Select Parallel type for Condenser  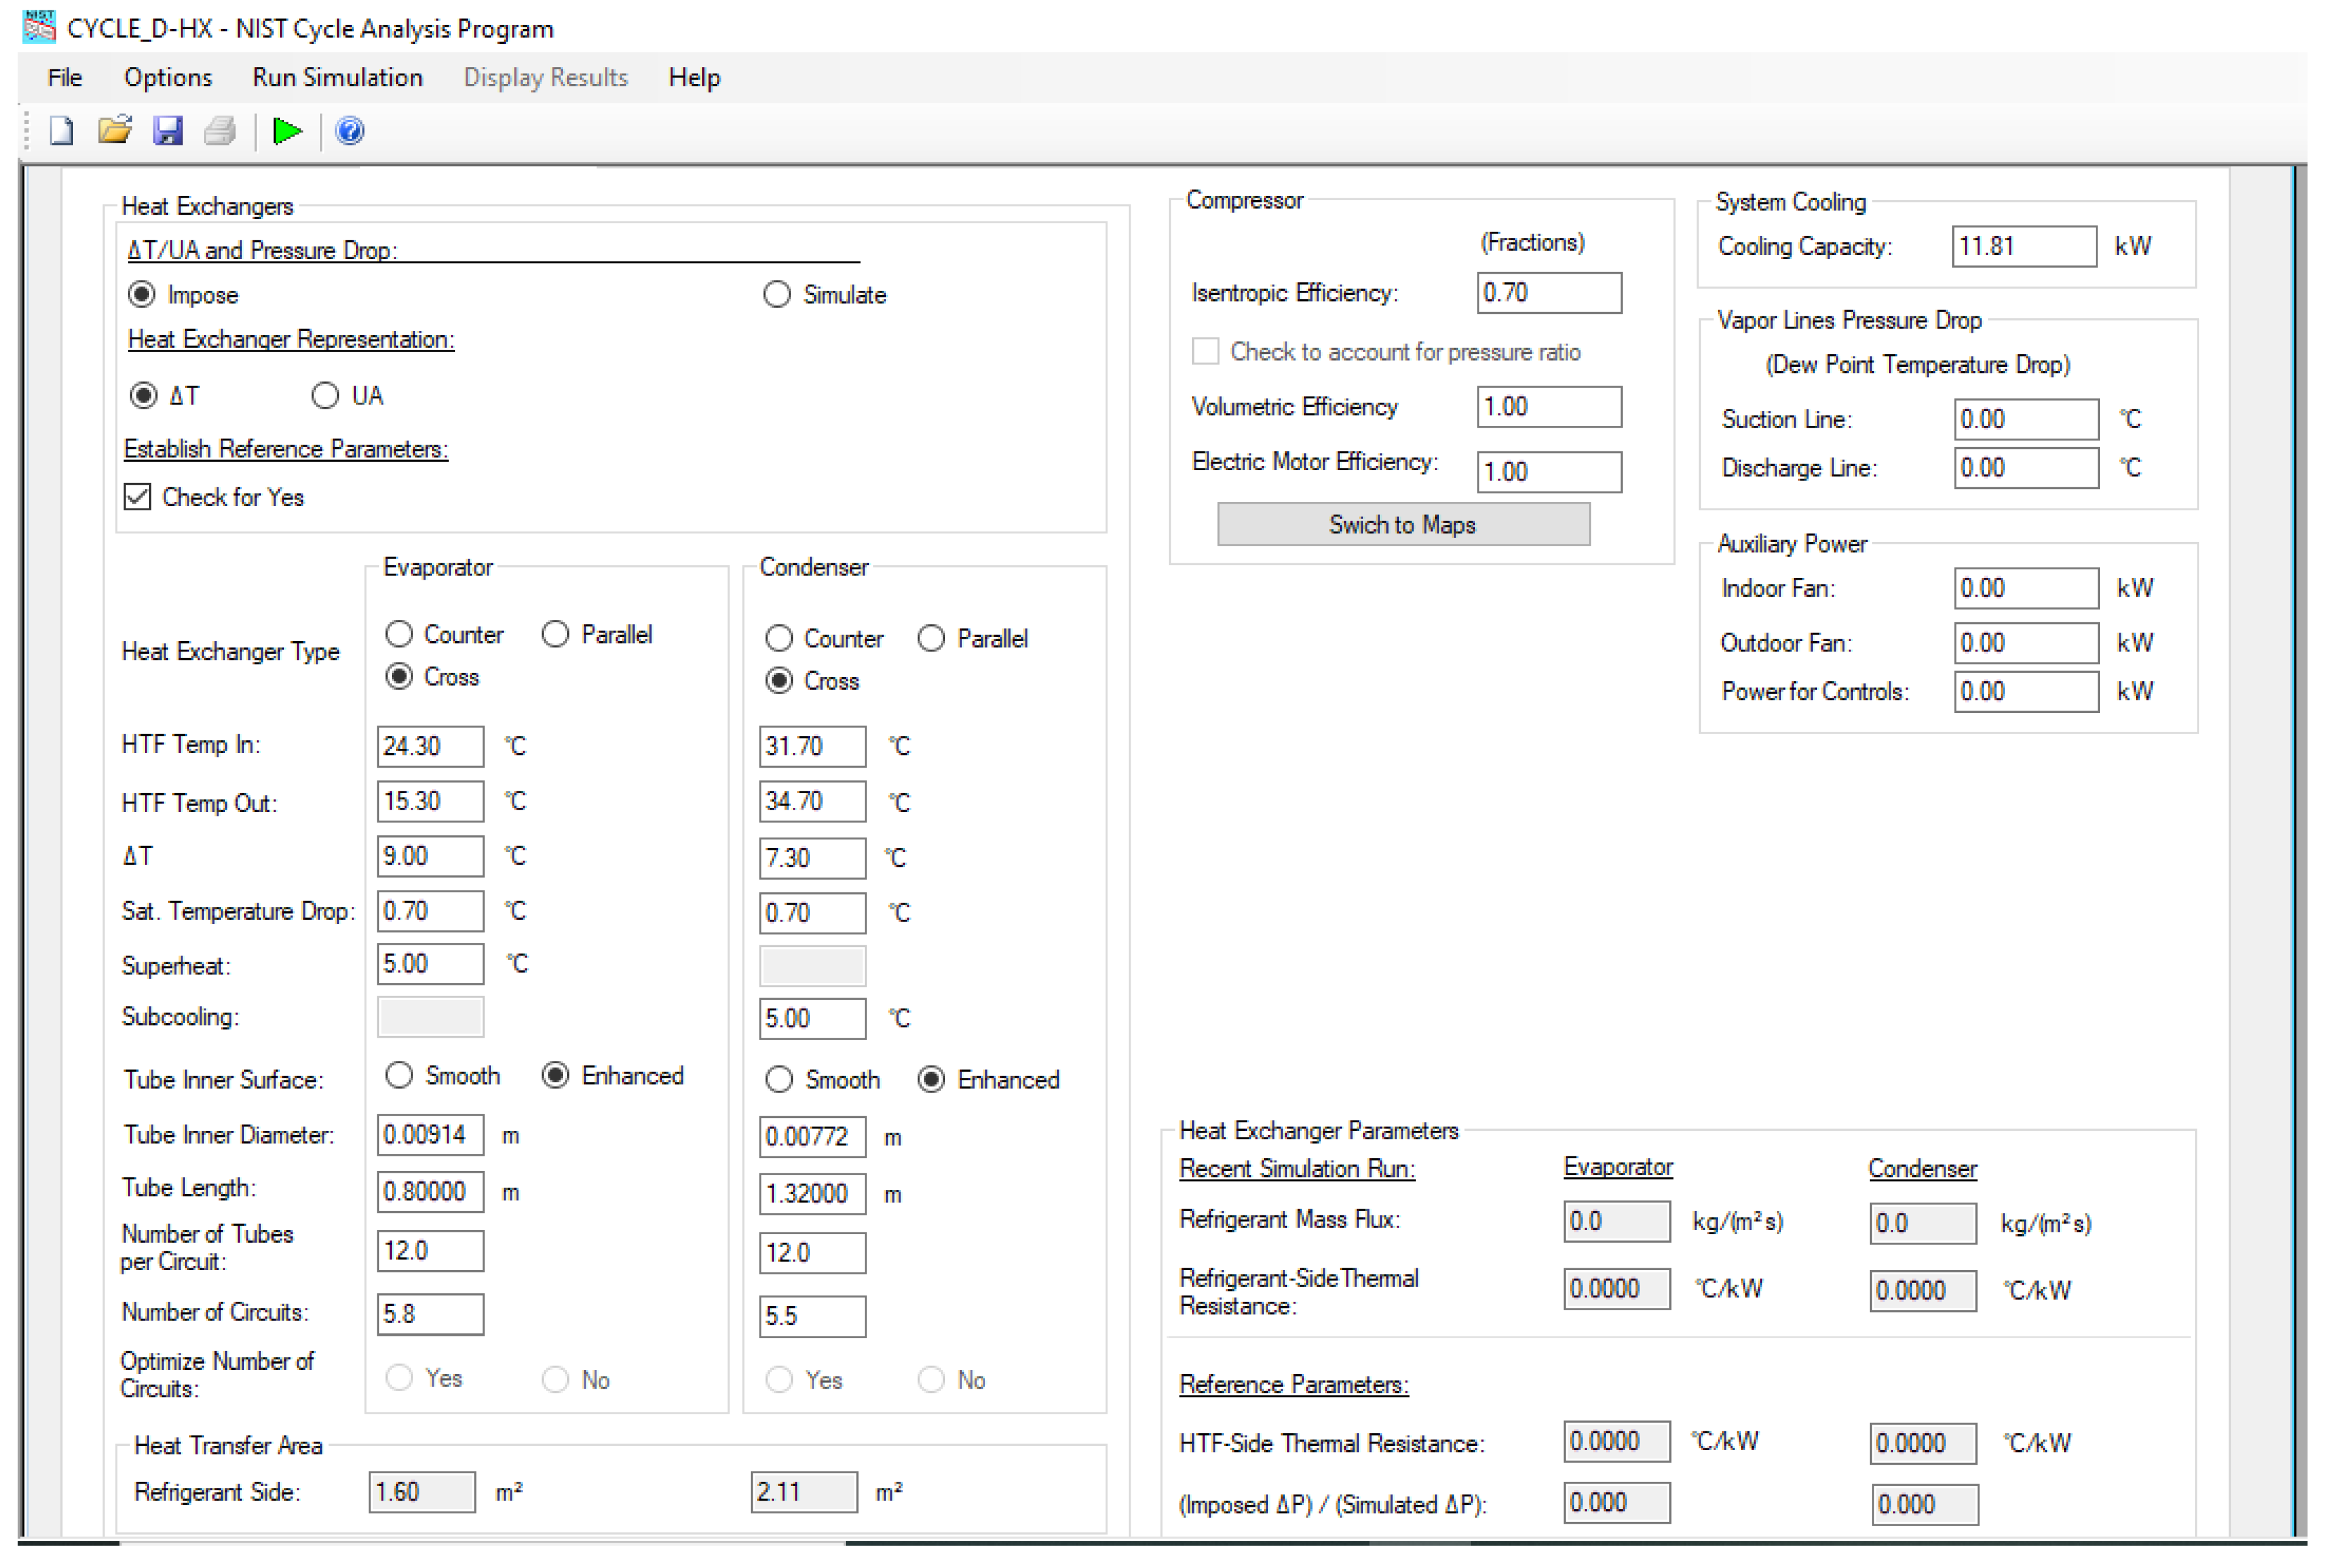tap(931, 639)
